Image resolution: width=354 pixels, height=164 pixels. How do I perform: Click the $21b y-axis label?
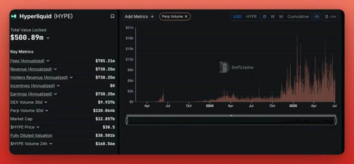[129, 28]
